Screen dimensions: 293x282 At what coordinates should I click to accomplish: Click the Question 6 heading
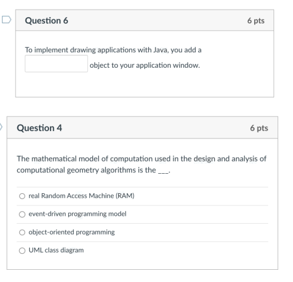point(47,21)
